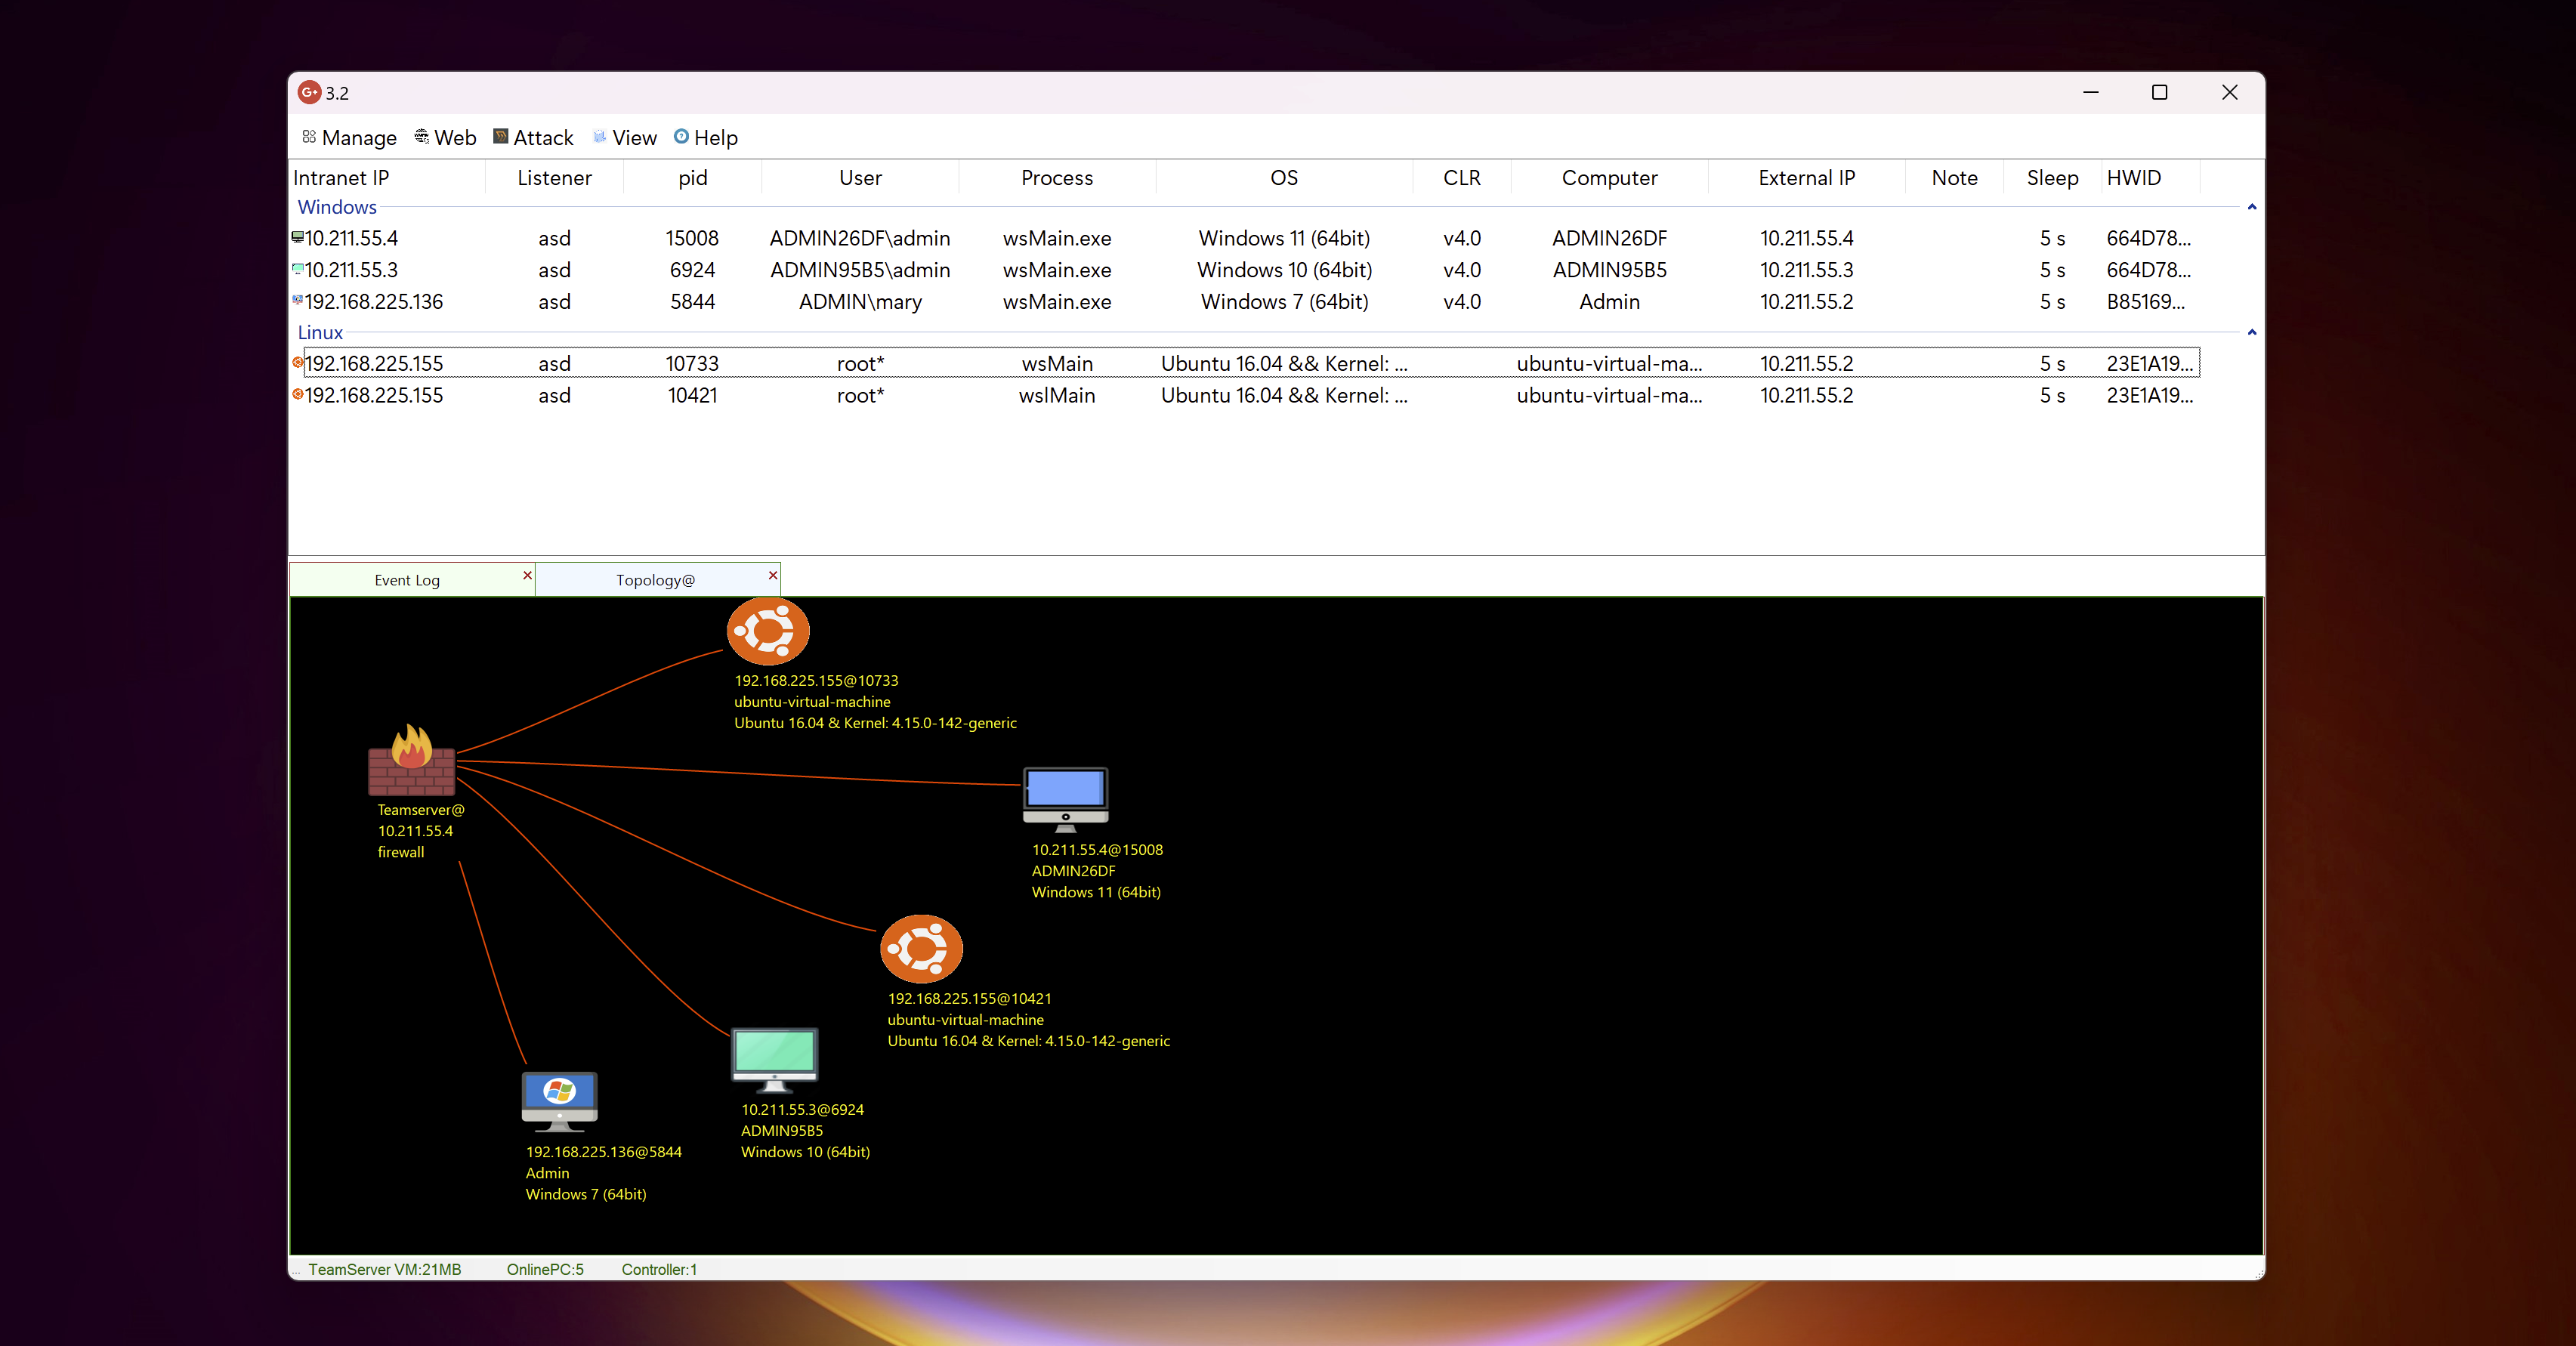Click the Ubuntu row icon for pid 10421

point(297,395)
